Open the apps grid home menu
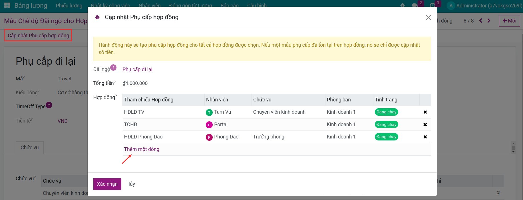 point(7,5)
